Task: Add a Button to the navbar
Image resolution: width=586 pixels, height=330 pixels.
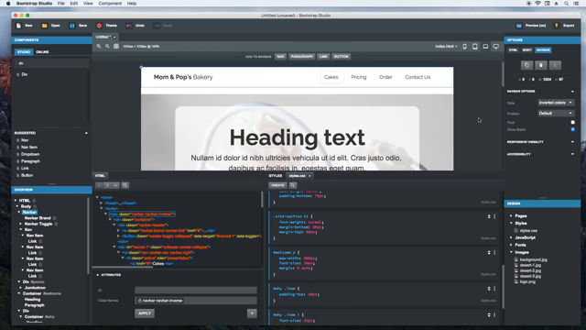Action: pyautogui.click(x=341, y=57)
